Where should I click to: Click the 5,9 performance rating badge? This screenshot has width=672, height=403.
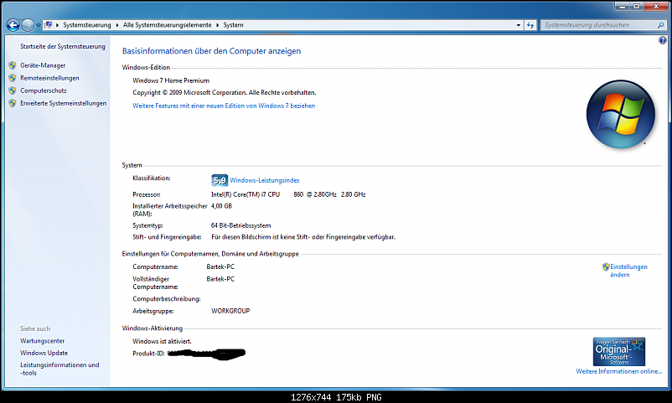point(220,180)
